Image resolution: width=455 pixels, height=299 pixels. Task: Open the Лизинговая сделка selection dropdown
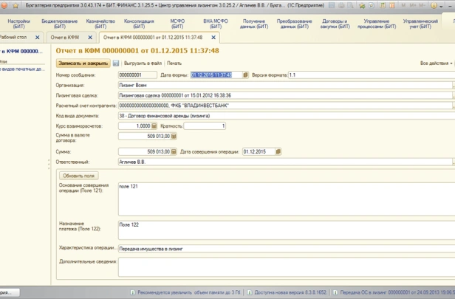452,96
